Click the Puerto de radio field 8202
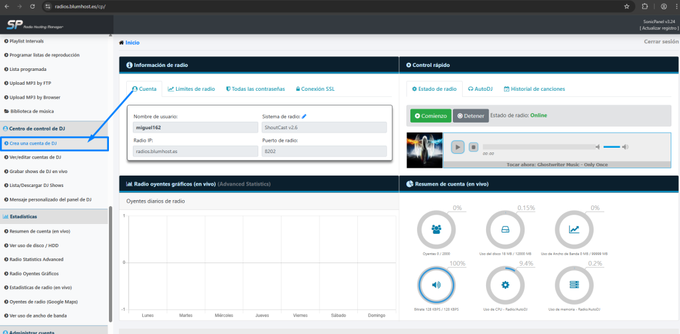Viewport: 680px width, 334px height. tap(324, 151)
